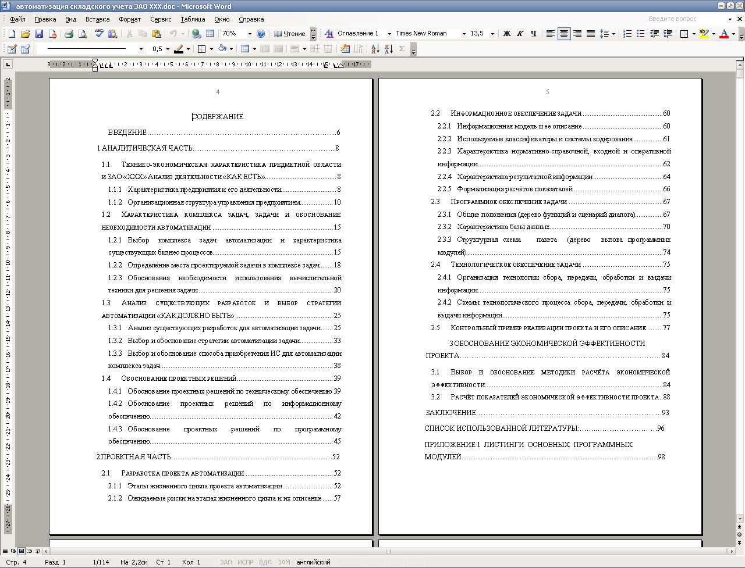Toggle bold (Ж) formatting
Viewport: 745px width, 568px height.
506,34
